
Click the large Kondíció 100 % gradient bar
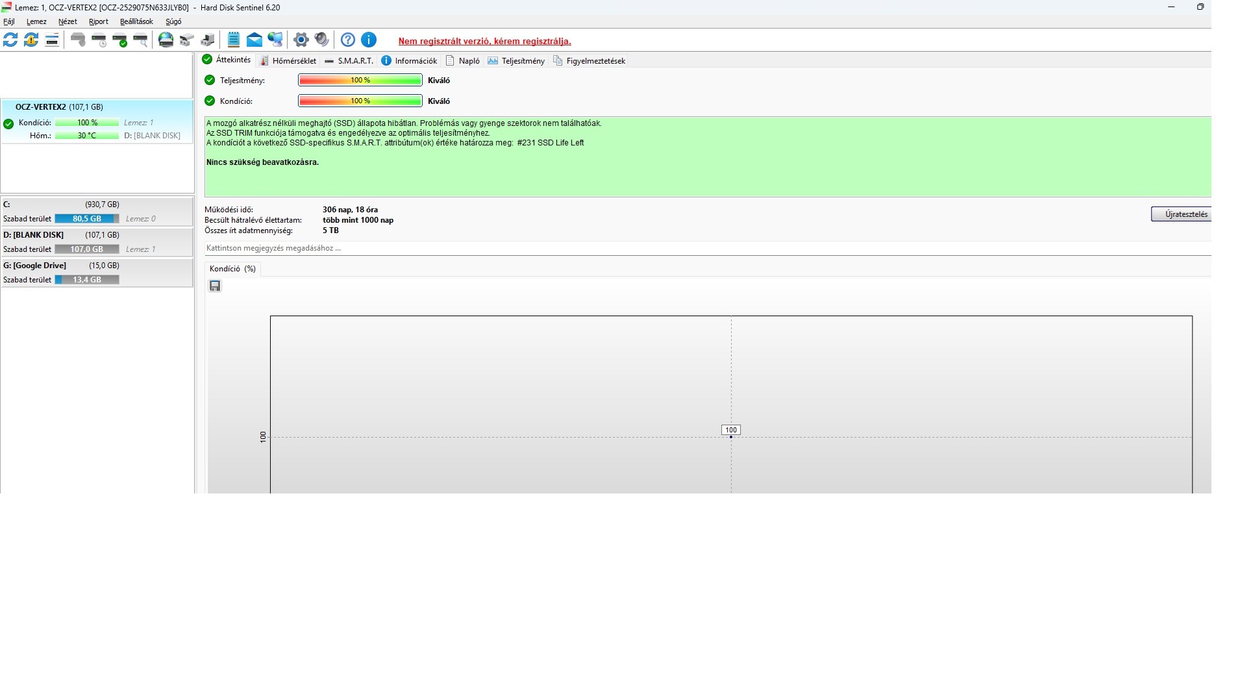[360, 101]
